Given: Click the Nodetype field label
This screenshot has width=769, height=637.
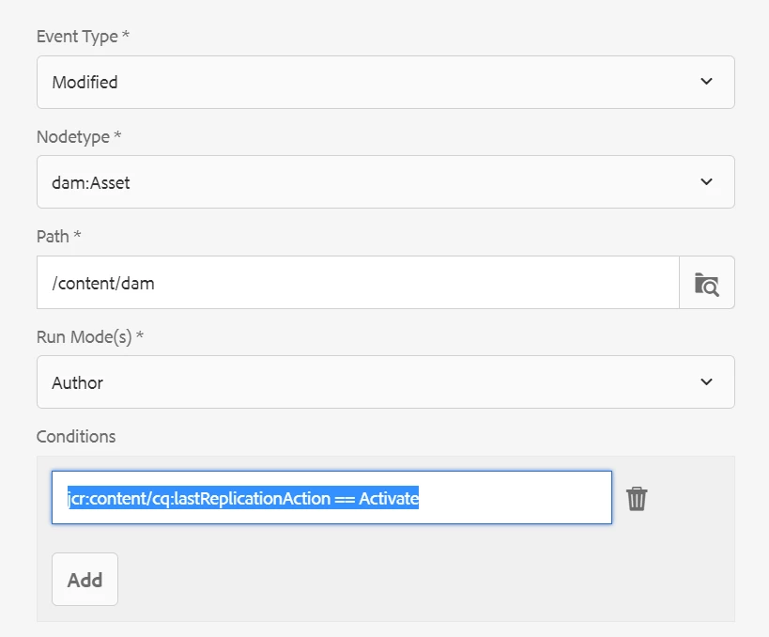Looking at the screenshot, I should [79, 137].
